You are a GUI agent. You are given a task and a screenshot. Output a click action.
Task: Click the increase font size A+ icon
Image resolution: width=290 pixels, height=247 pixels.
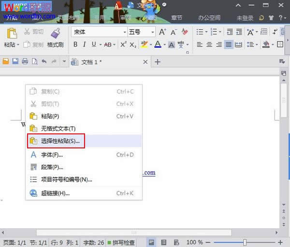pos(162,32)
